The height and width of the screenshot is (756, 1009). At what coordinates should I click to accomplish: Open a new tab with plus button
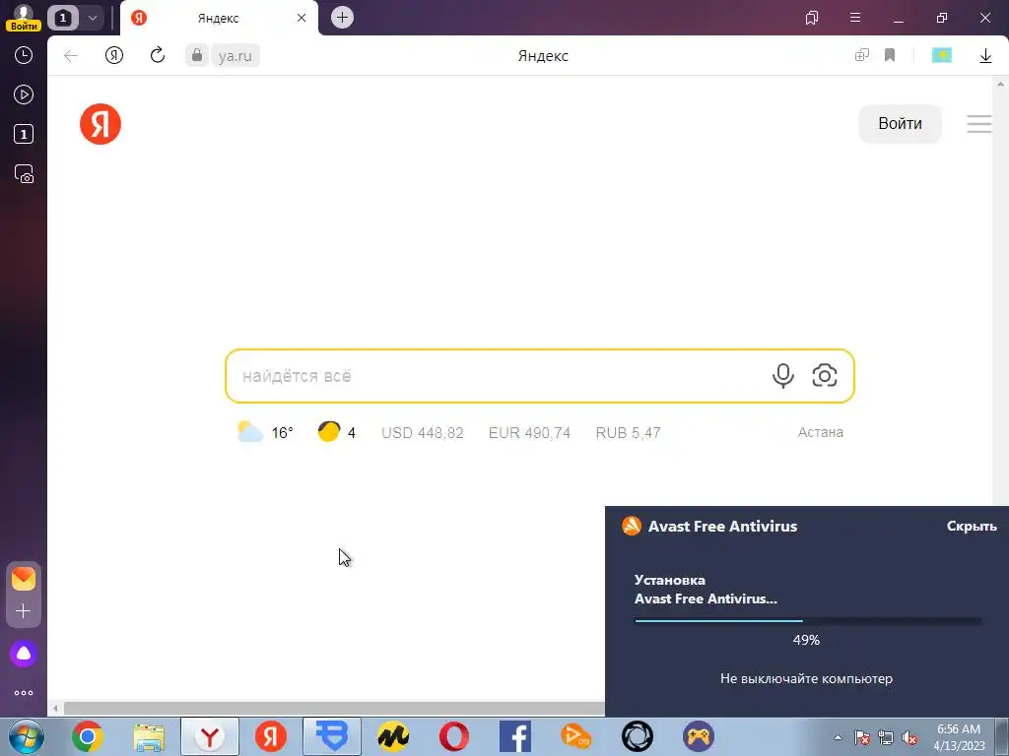click(342, 18)
